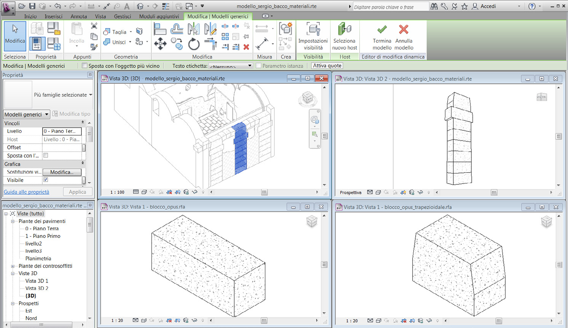Open the Inizio ribbon tab
The height and width of the screenshot is (328, 568).
pyautogui.click(x=30, y=16)
